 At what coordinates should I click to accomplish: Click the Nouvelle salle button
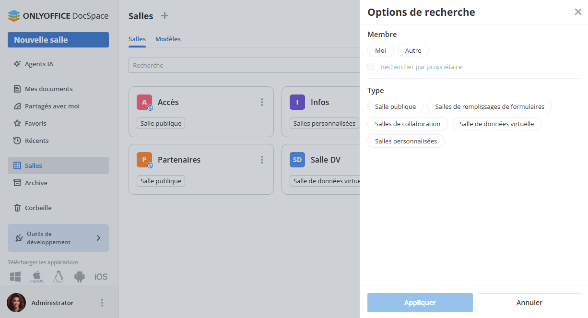point(58,40)
